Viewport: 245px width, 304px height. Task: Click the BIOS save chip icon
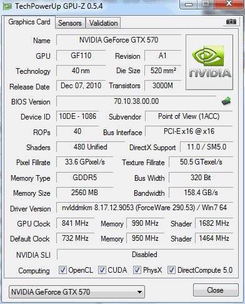[x=226, y=101]
